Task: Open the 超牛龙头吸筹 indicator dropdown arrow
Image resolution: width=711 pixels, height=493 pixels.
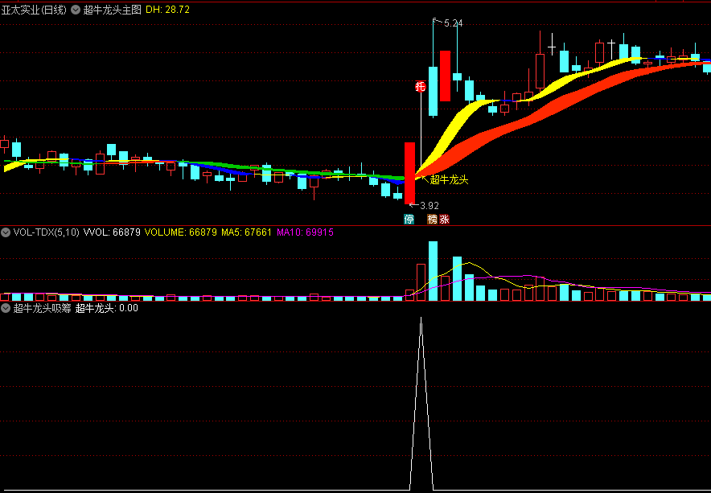Action: [x=6, y=308]
